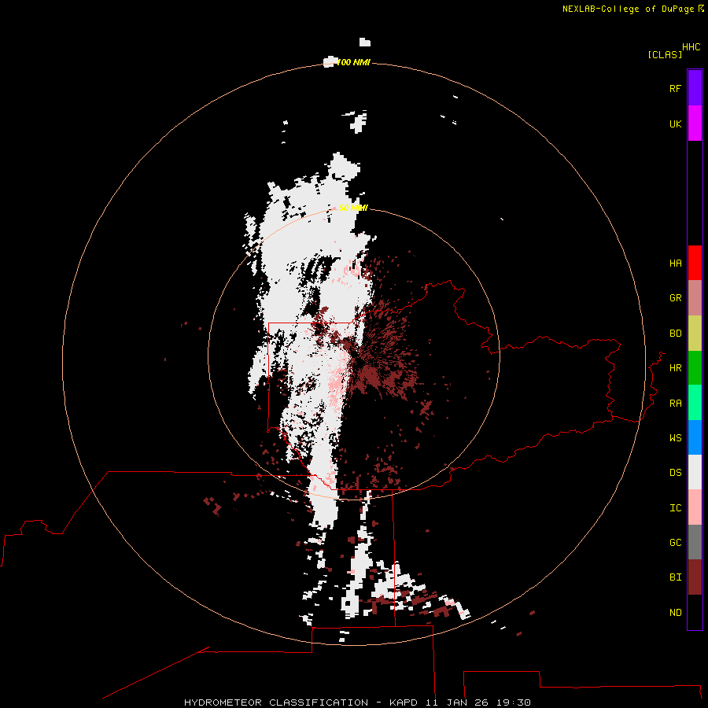Click the "GC" legend label
This screenshot has width=708, height=708.
pos(675,542)
